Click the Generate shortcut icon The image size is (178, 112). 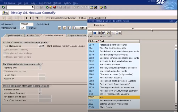point(95,7)
